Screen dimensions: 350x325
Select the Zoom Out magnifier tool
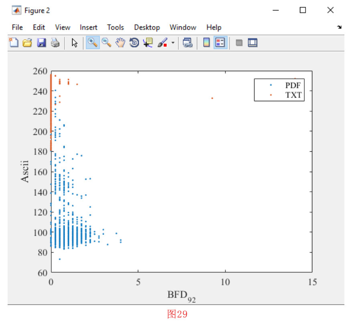click(106, 43)
